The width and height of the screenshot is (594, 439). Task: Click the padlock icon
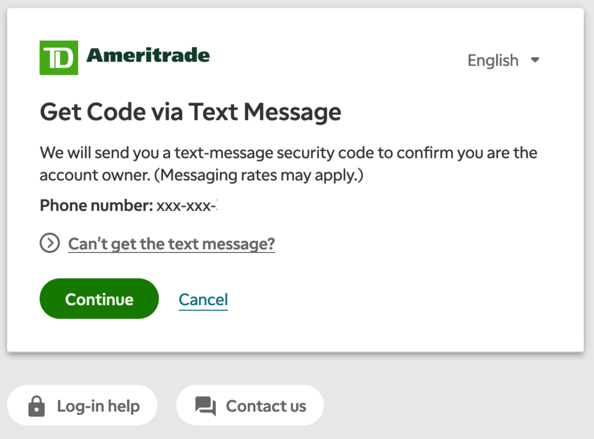point(37,406)
